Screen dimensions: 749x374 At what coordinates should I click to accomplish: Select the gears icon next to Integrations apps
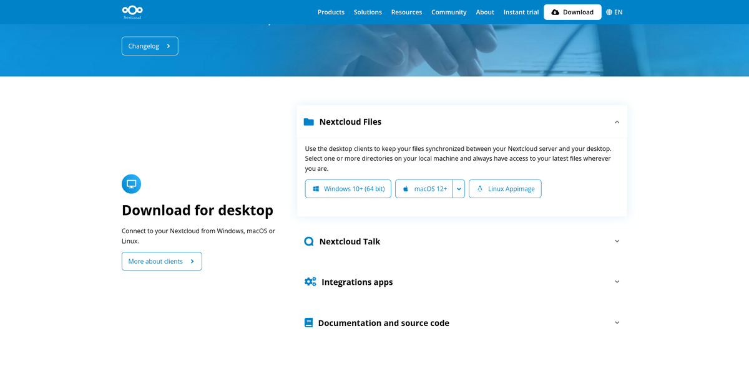pos(309,281)
